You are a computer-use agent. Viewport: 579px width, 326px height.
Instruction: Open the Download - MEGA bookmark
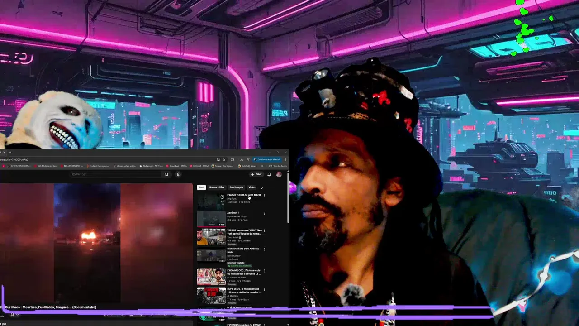point(176,166)
